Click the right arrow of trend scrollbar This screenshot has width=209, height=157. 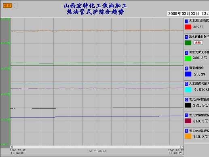coord(182,147)
